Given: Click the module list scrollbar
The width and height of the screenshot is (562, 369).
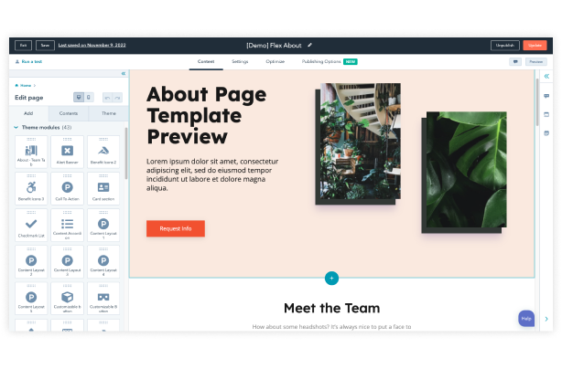Looking at the screenshot, I should pyautogui.click(x=125, y=153).
